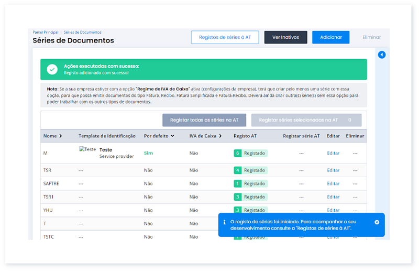Open Editar for the SAFTRE series
This screenshot has height=271, width=419.
coord(333,183)
